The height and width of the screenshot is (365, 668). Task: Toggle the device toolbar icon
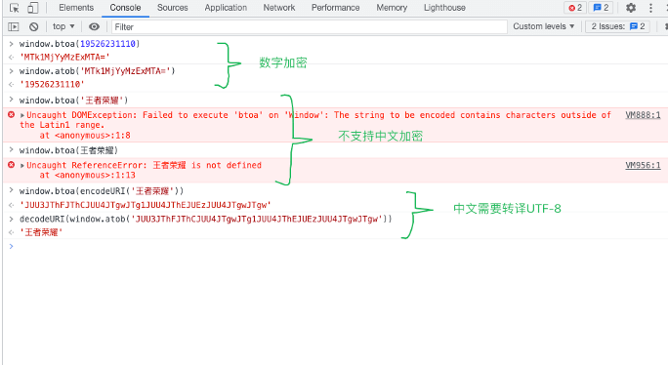[x=33, y=8]
